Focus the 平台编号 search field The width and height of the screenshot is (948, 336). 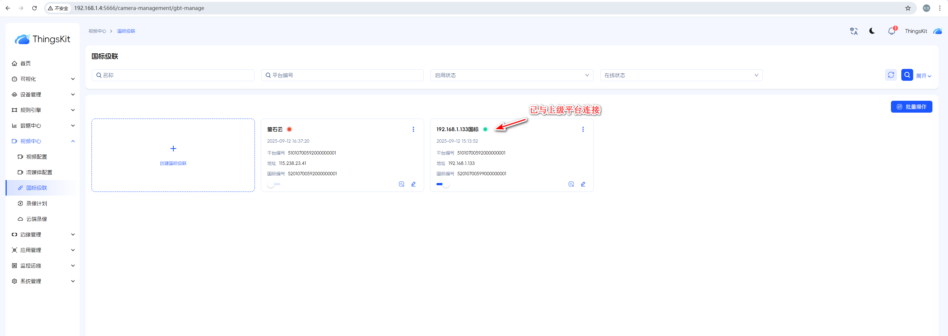click(342, 75)
